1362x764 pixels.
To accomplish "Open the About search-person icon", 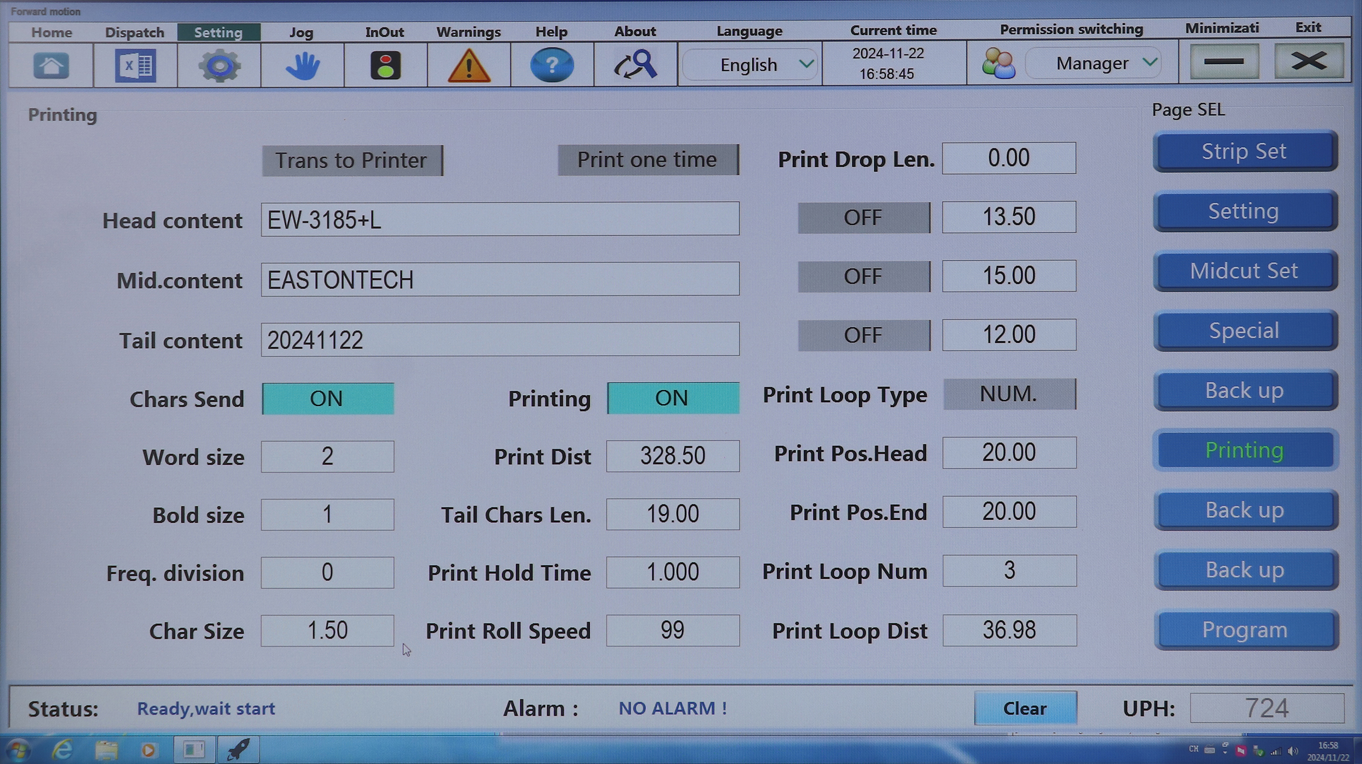I will coord(635,65).
